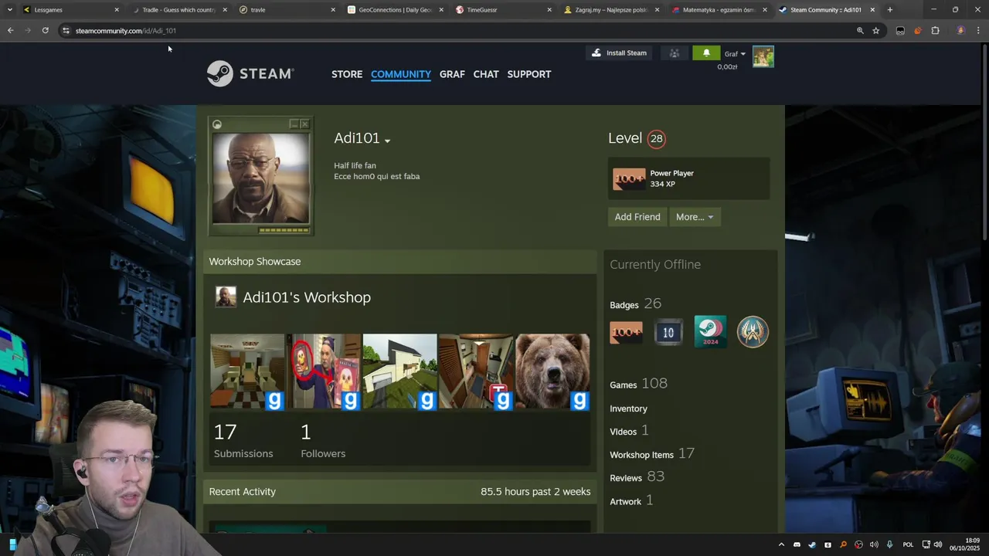This screenshot has width=989, height=556.
Task: Click the zoom magnifier icon in address bar
Action: tap(860, 30)
